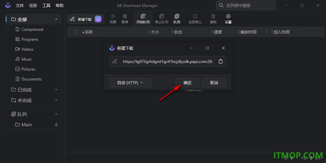
Task: Sort by Name (名称) column
Action: point(87,32)
